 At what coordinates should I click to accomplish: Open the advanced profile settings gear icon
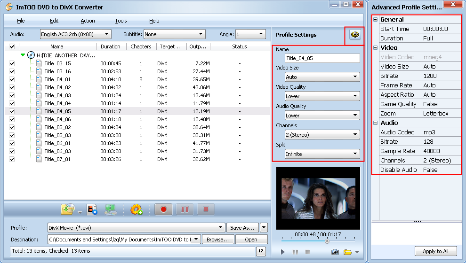pos(354,35)
